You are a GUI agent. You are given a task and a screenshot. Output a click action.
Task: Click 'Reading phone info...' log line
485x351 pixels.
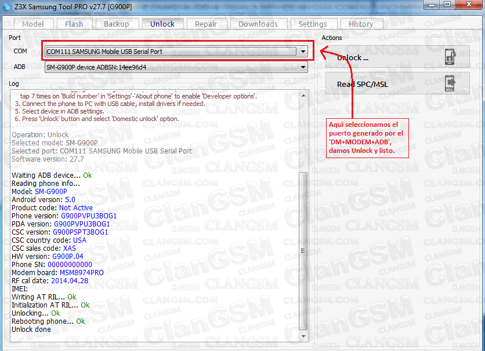click(x=46, y=184)
